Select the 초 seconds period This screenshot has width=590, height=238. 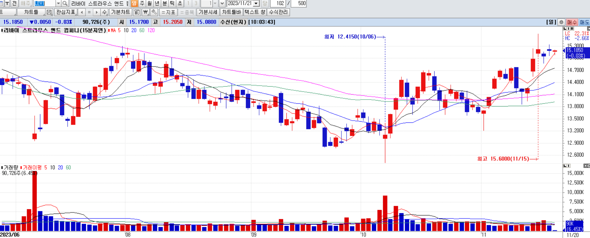[x=180, y=3]
